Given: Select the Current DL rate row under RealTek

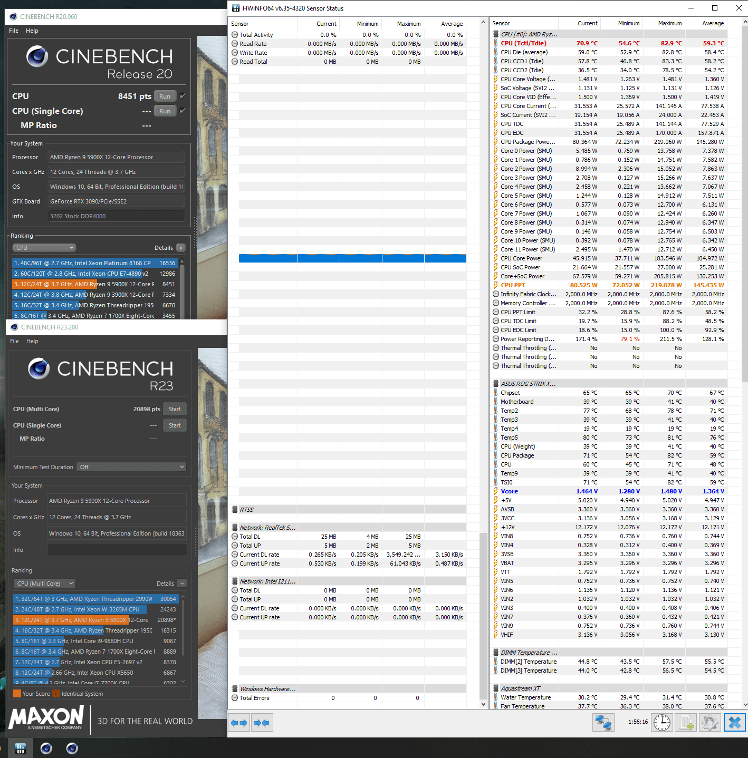Looking at the screenshot, I should 348,555.
